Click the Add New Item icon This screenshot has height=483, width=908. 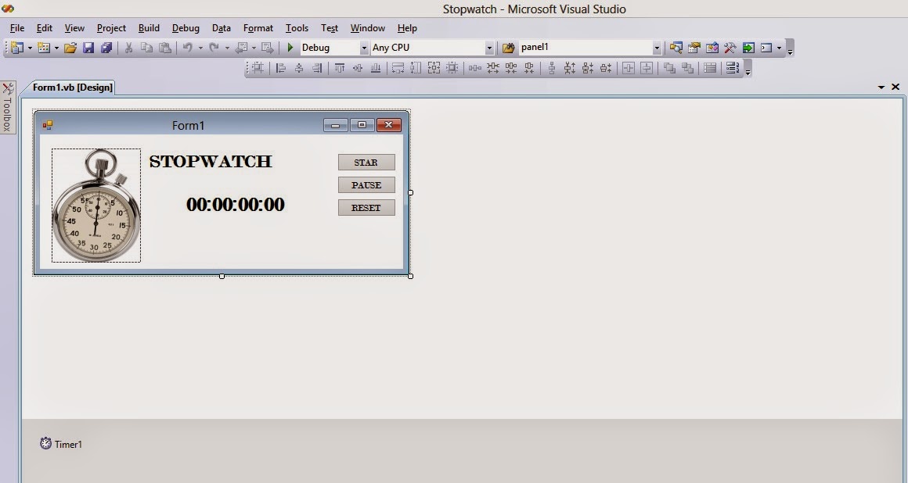coord(43,48)
